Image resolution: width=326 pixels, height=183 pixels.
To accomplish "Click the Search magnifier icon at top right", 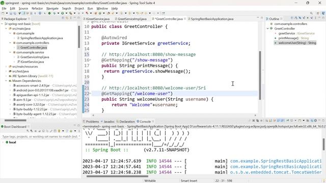I will tap(311, 13).
